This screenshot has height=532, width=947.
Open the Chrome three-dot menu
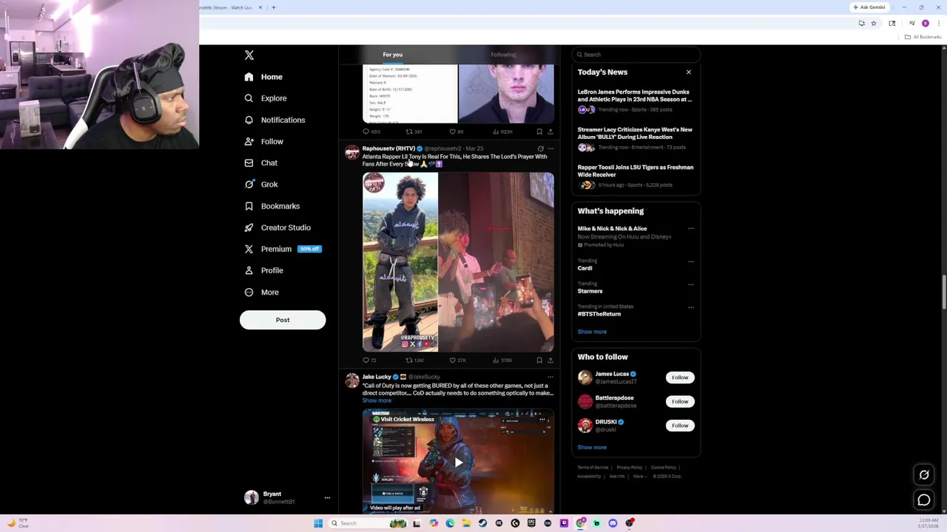pyautogui.click(x=939, y=24)
